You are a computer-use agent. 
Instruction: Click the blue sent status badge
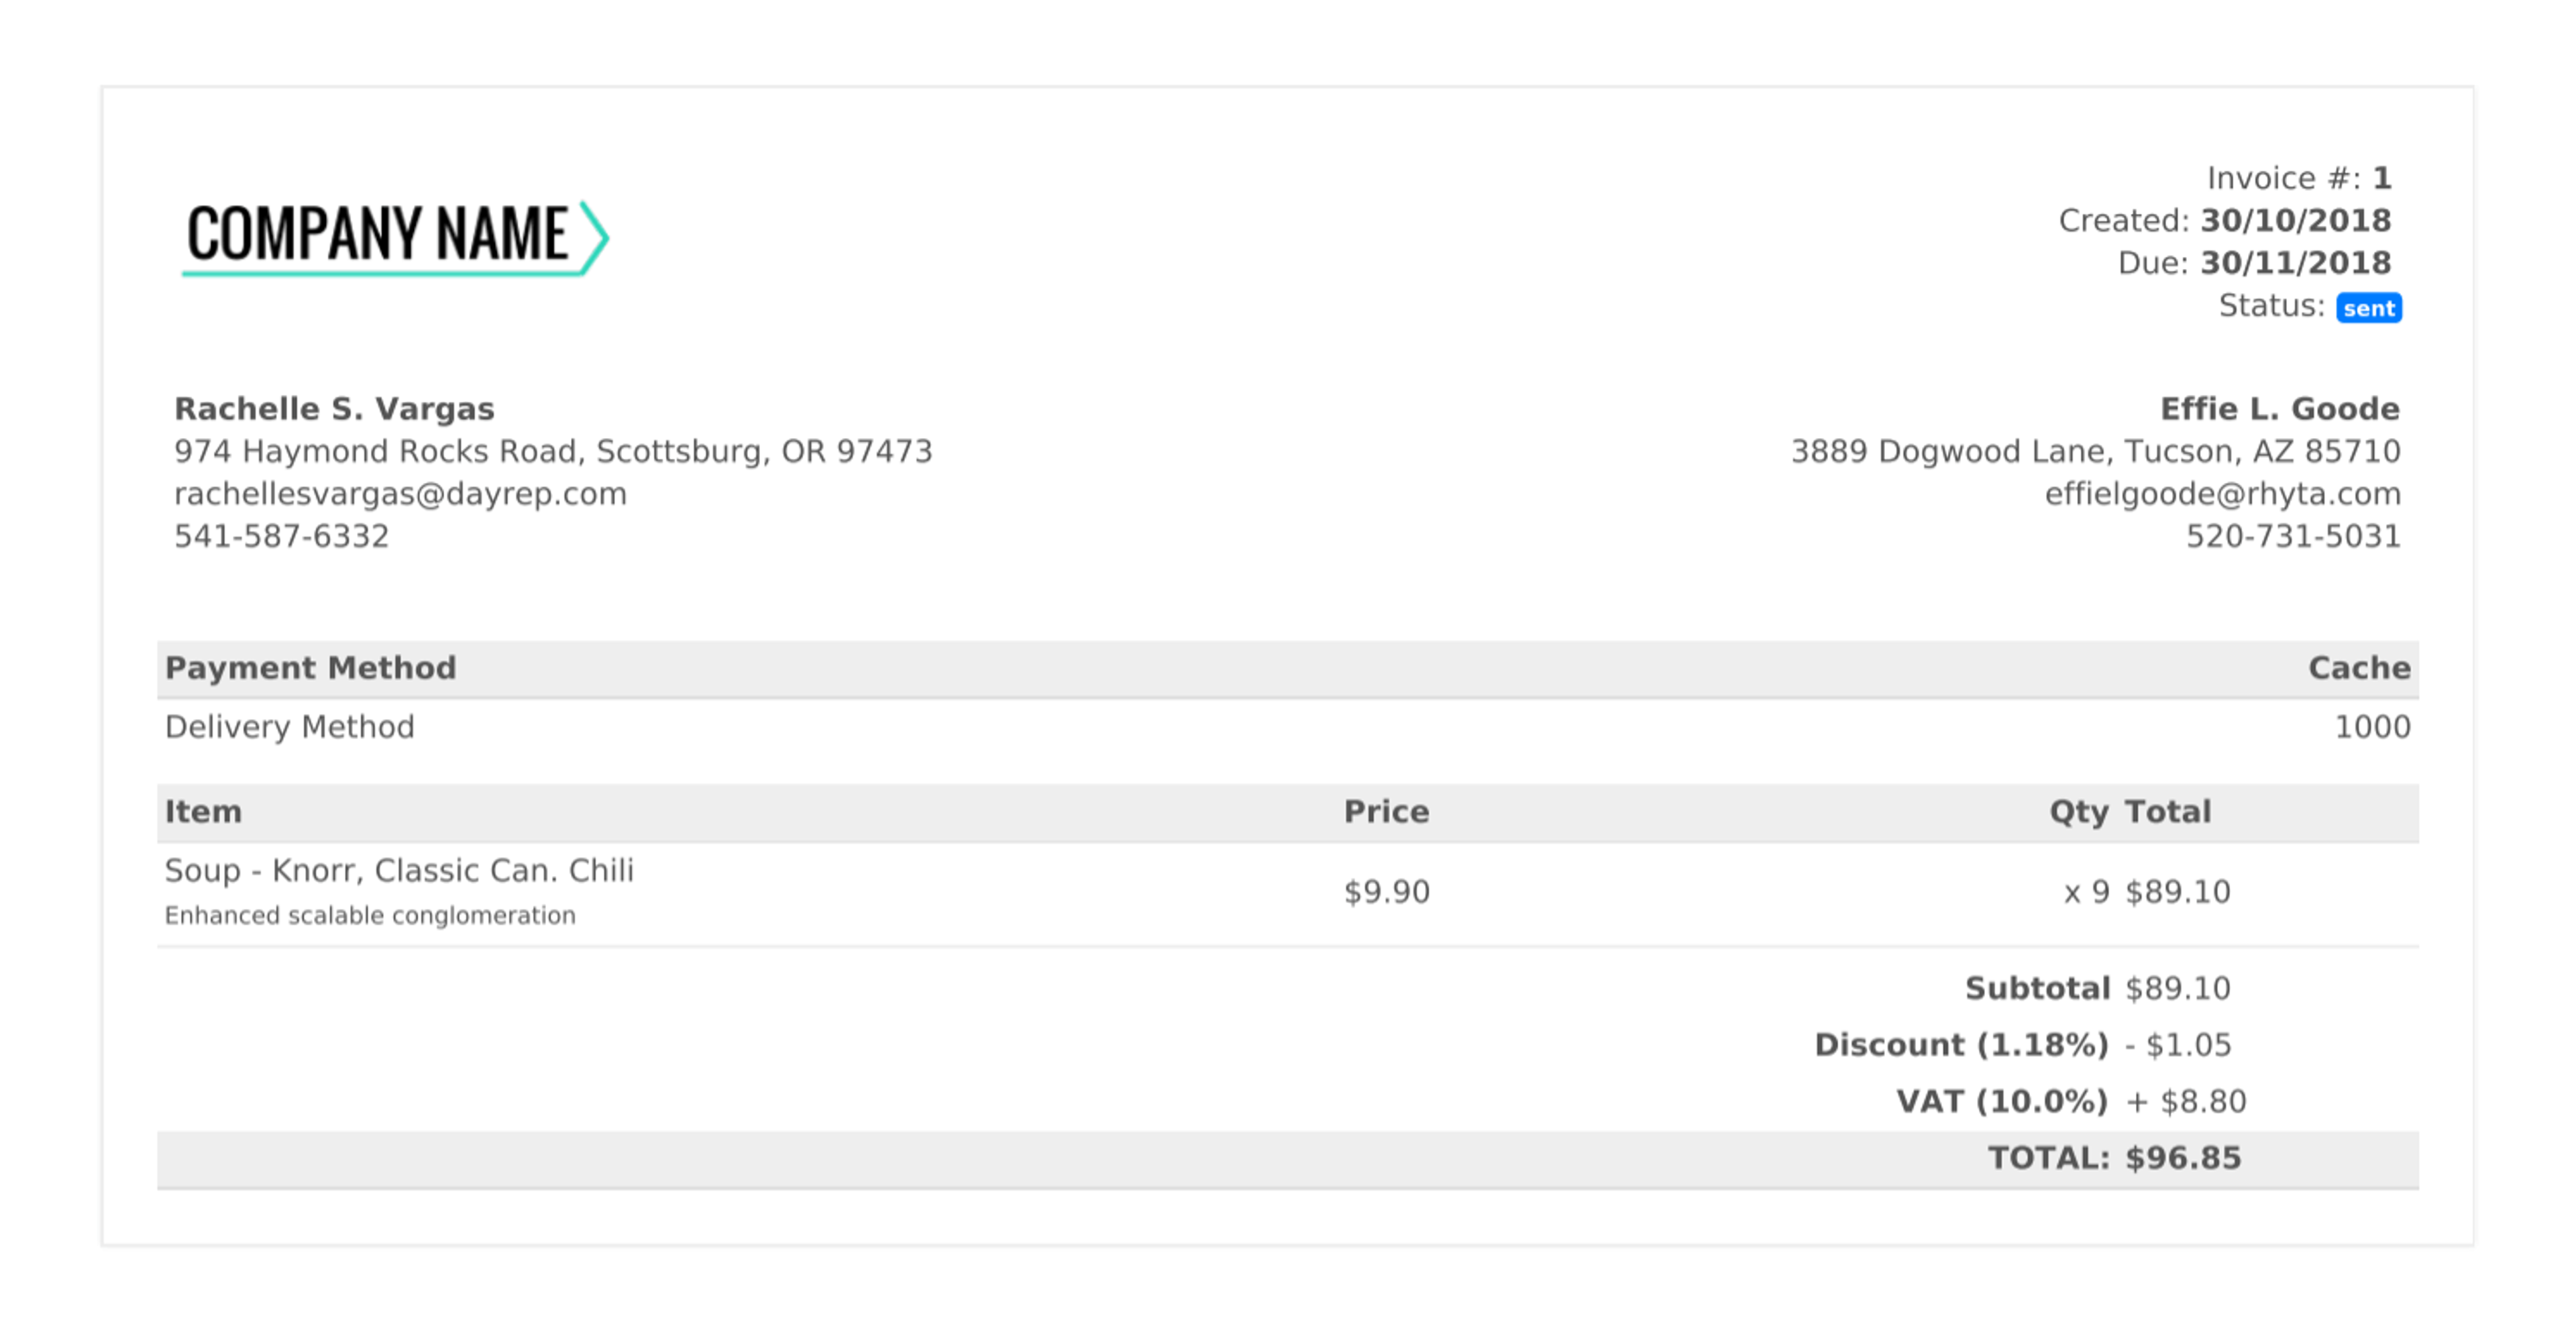2368,308
